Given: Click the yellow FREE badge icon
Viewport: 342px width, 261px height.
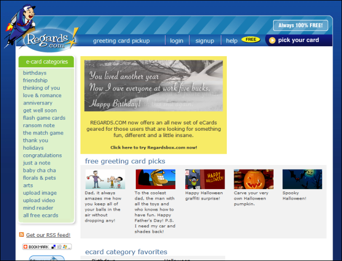Looking at the screenshot, I should tap(250, 39).
